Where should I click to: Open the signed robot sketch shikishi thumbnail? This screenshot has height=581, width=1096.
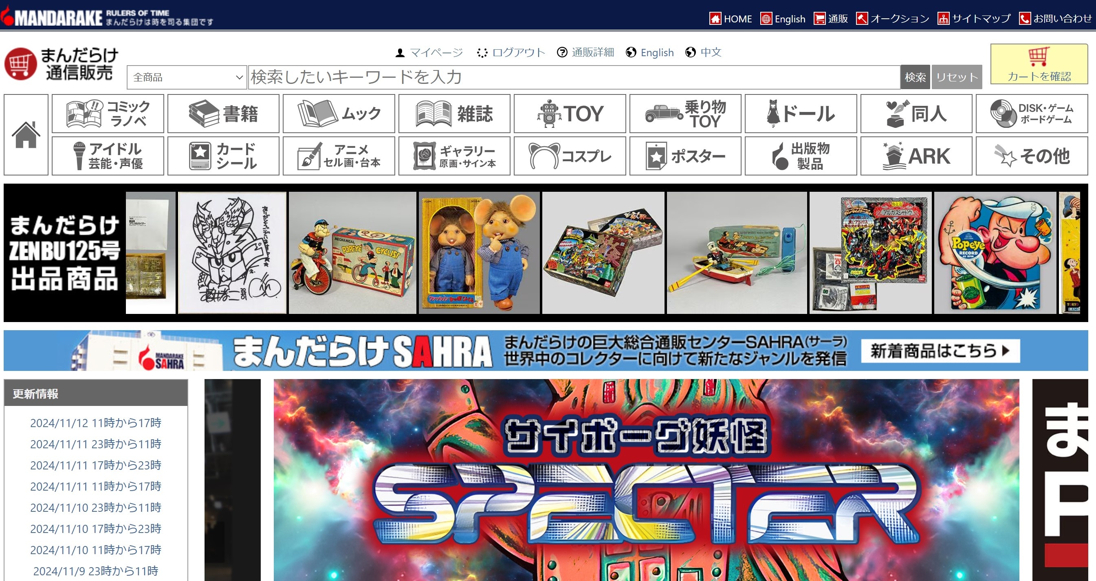point(232,253)
